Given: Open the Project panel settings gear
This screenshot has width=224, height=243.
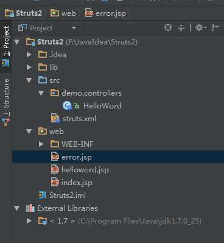Looking at the screenshot, I should (200, 27).
